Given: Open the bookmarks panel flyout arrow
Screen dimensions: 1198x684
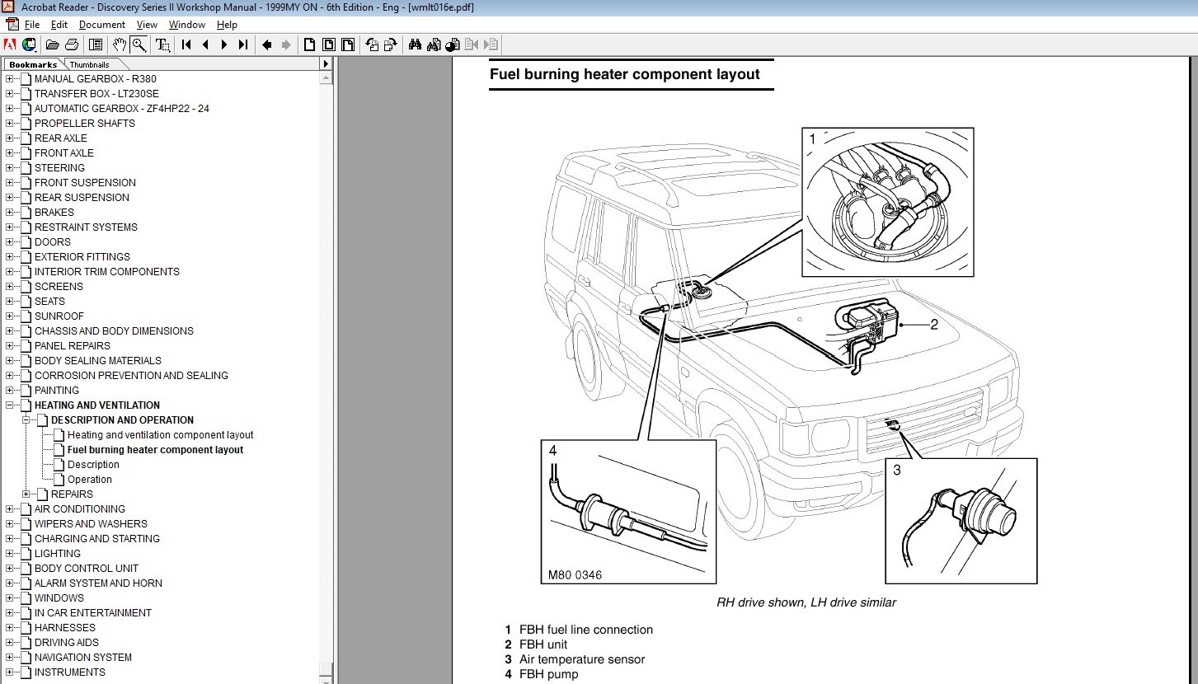Looking at the screenshot, I should coord(325,64).
